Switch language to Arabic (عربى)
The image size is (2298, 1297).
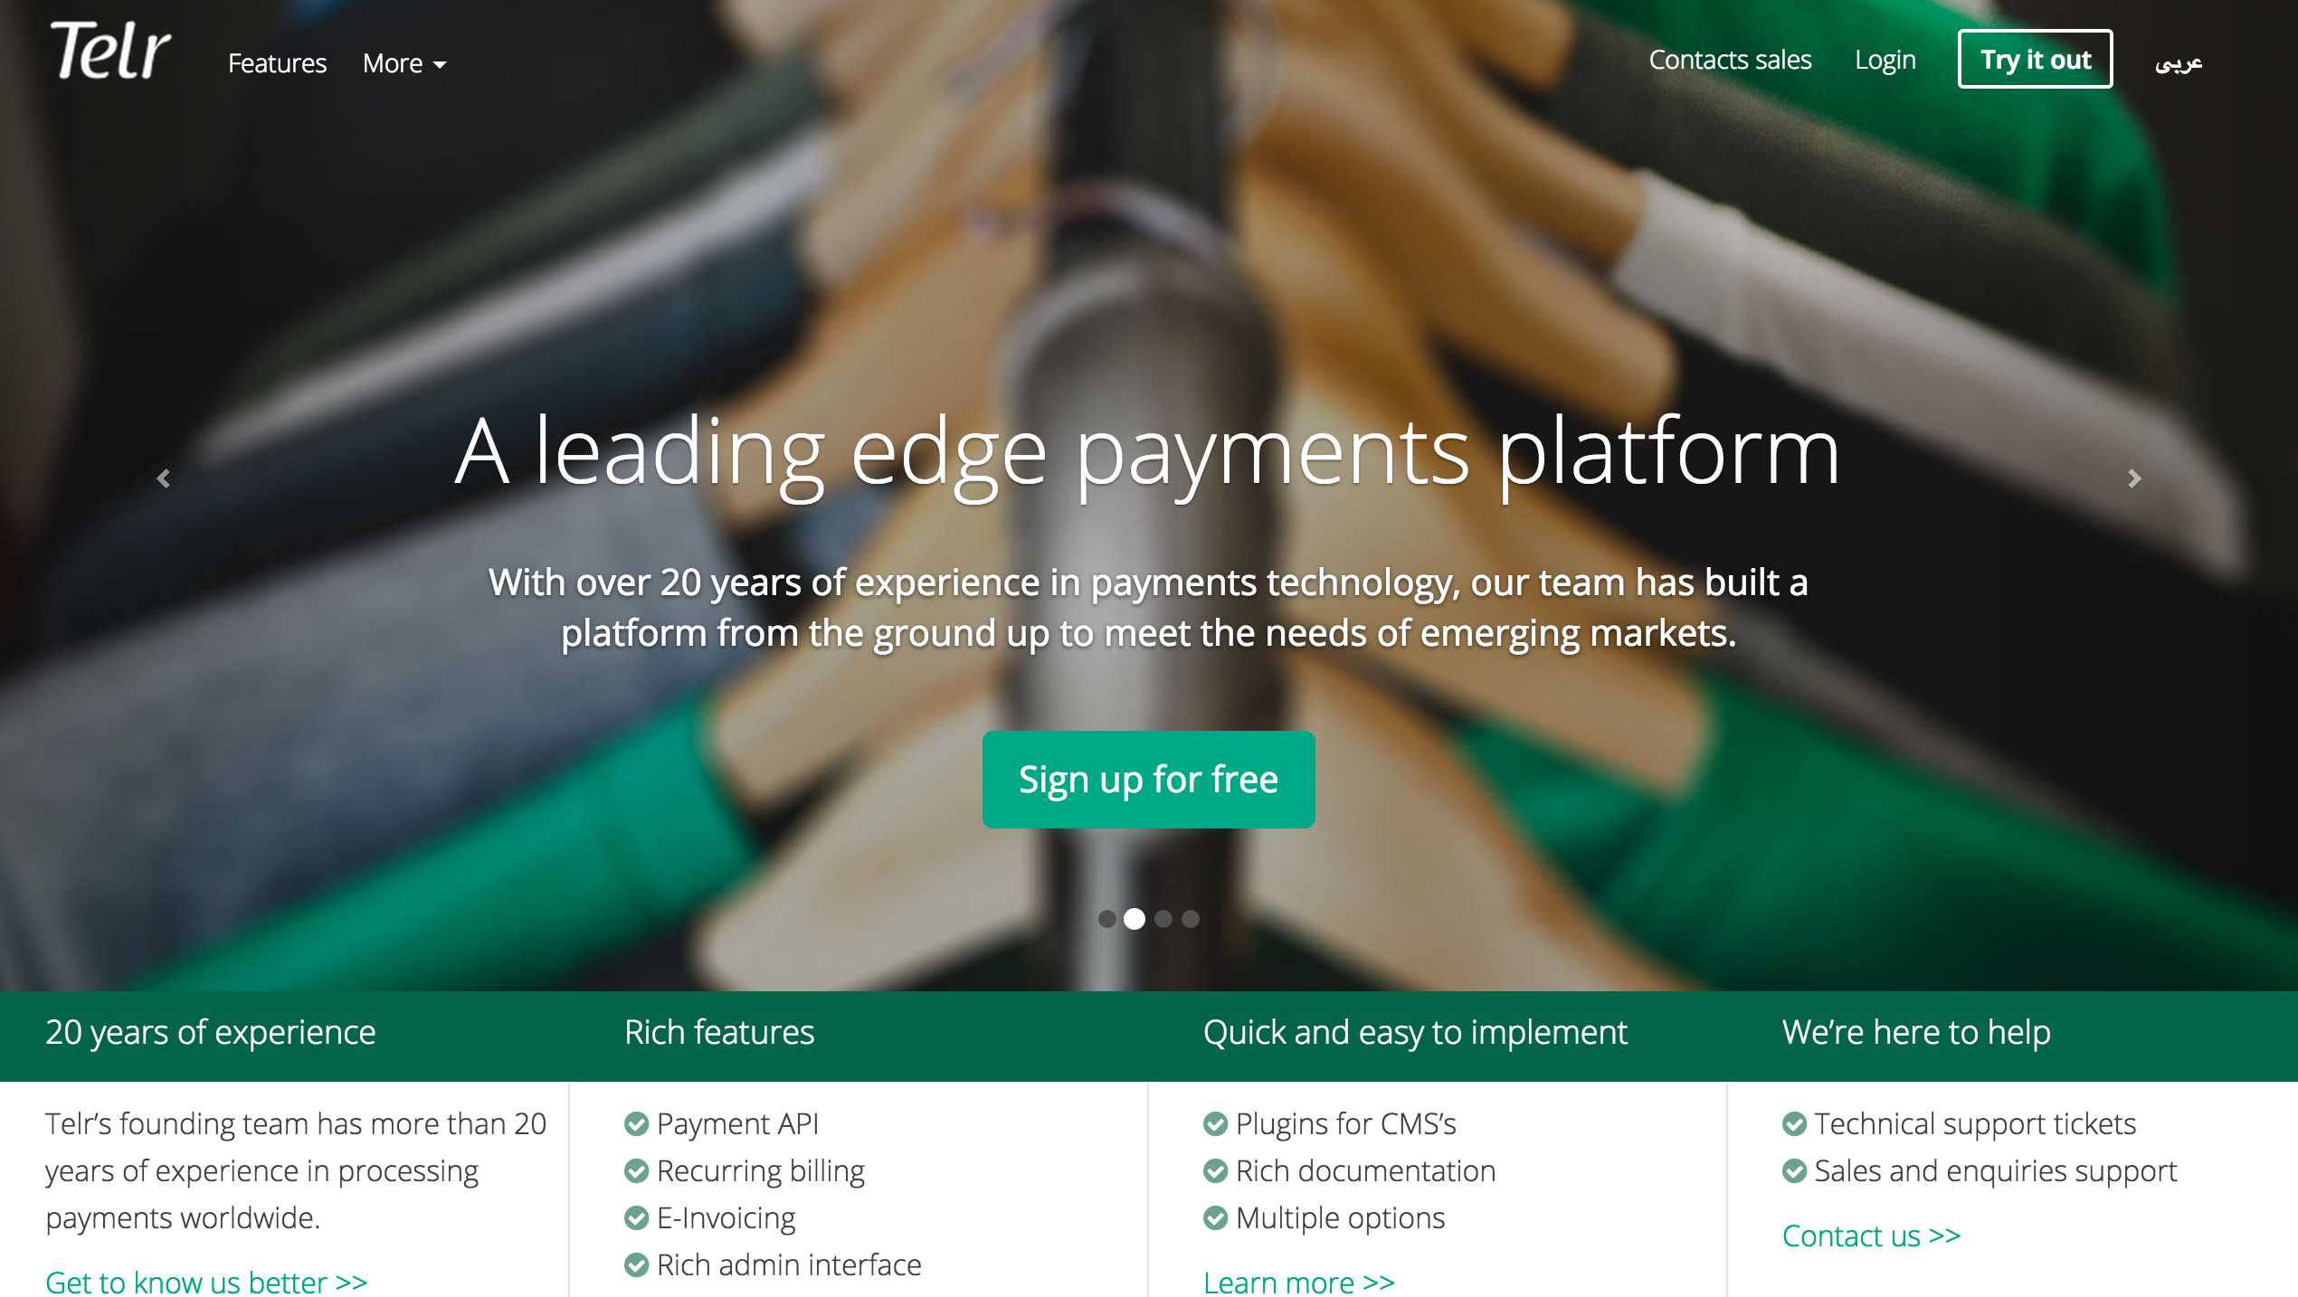[x=2179, y=62]
